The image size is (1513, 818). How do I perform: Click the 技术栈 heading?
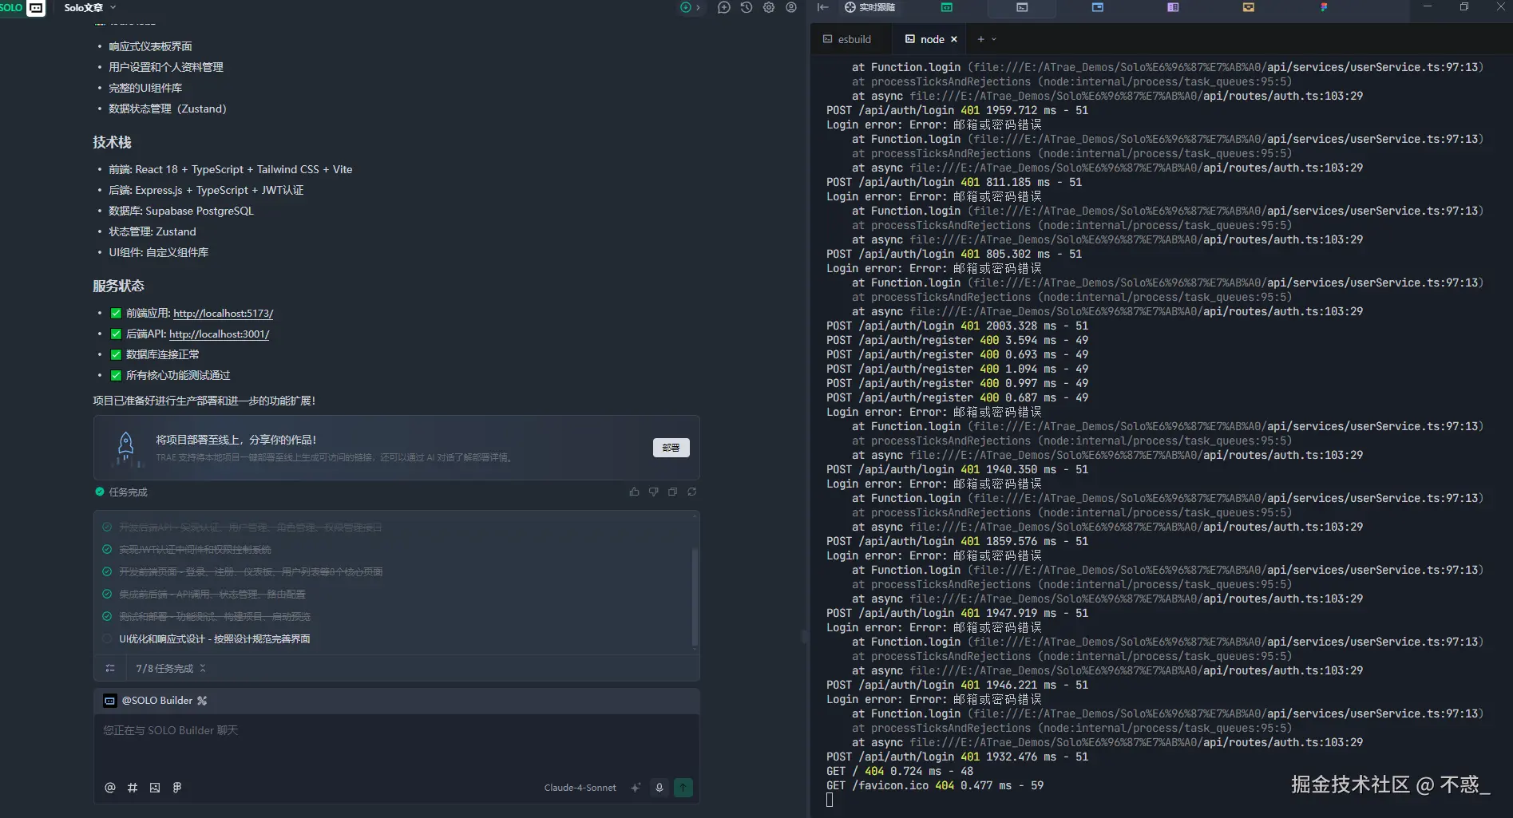tap(112, 142)
